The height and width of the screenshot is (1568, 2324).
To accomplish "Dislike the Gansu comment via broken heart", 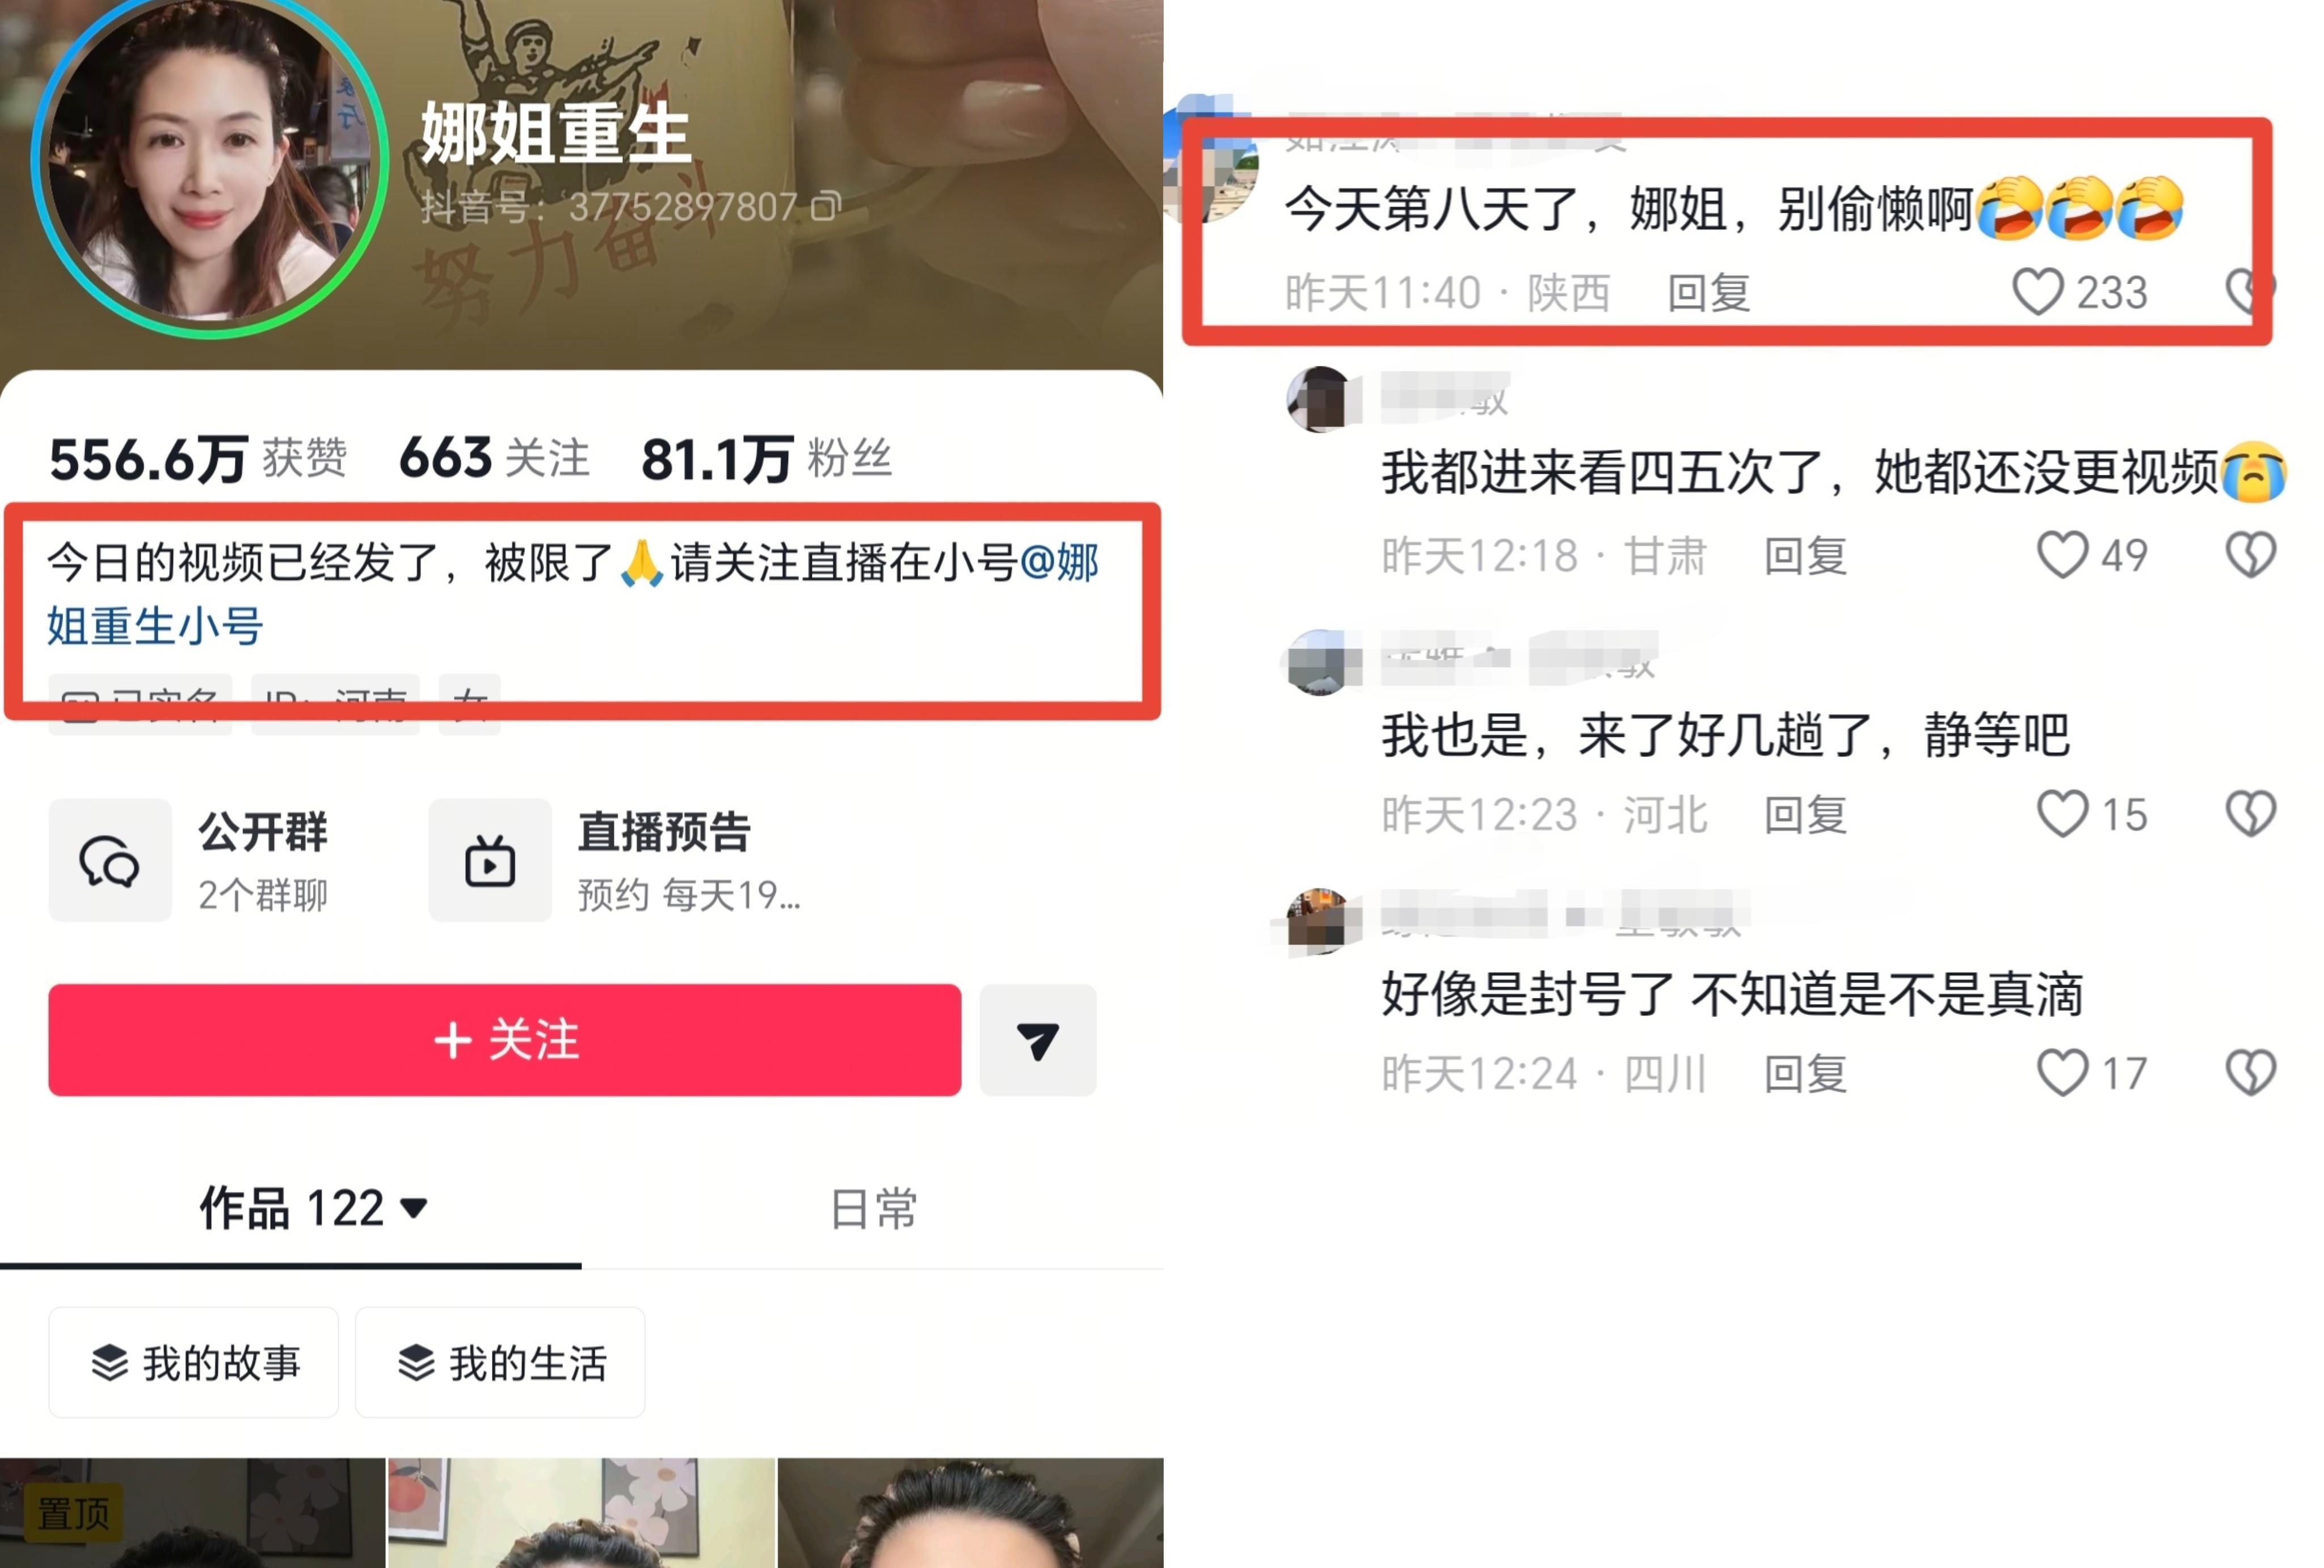I will tap(2251, 555).
